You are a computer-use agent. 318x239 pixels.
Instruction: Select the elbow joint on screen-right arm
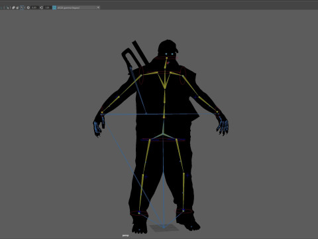pyautogui.click(x=199, y=97)
